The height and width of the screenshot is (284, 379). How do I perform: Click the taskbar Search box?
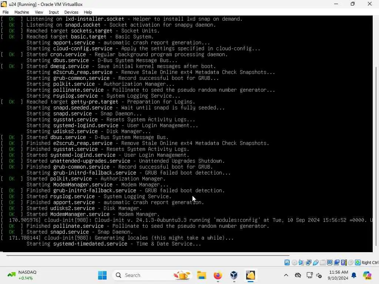(x=152, y=275)
